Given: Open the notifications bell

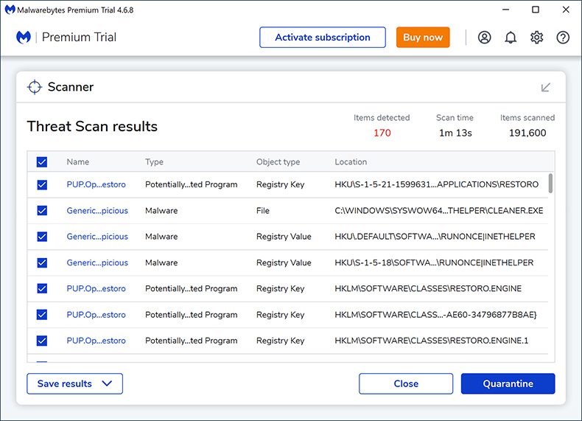Looking at the screenshot, I should 511,37.
